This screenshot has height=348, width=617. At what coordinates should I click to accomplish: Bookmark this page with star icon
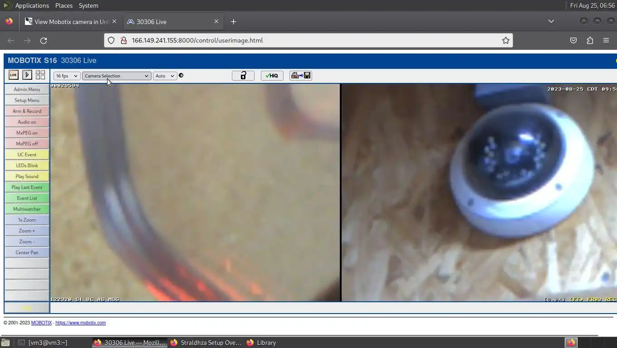(506, 40)
